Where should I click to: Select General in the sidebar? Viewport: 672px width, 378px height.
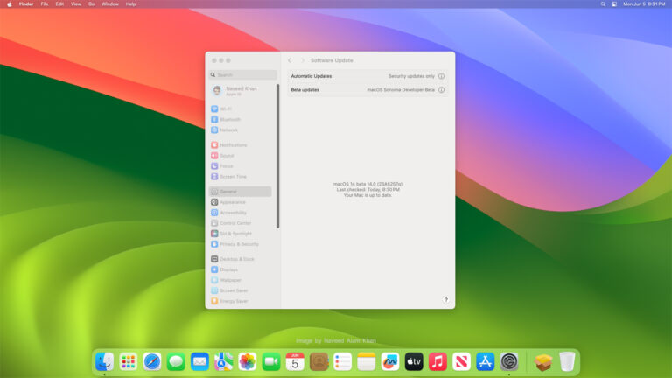240,192
